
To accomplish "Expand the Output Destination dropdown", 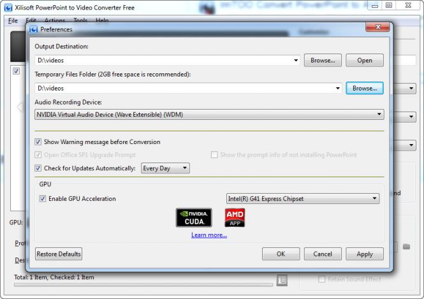I will tap(296, 61).
